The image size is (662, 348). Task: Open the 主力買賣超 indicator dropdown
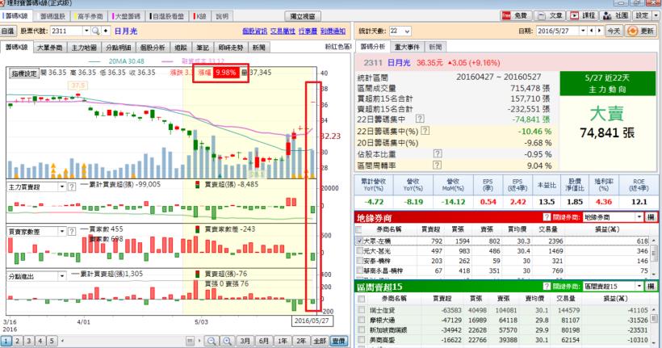62,187
